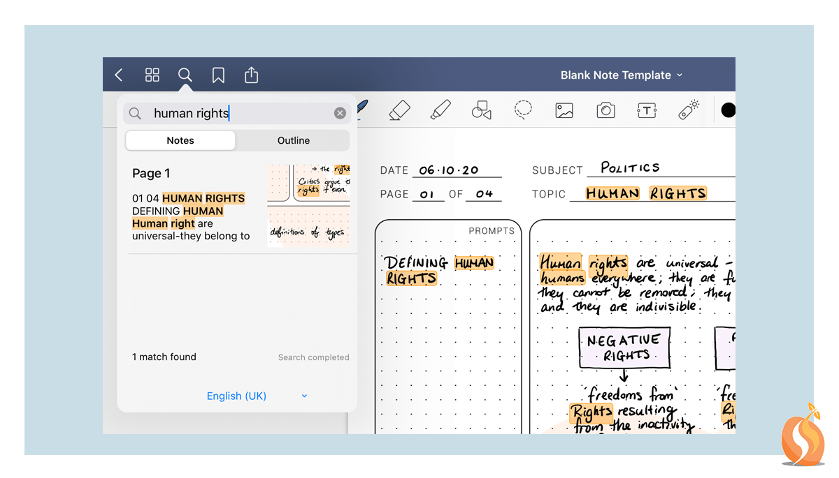Screen dimensions: 839x478
Task: Open the page thumbnails grid view
Action: [x=152, y=75]
